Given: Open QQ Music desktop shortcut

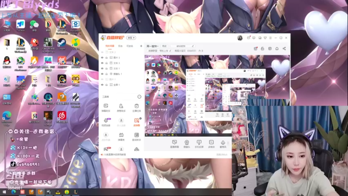Looking at the screenshot, I should click(x=76, y=44).
